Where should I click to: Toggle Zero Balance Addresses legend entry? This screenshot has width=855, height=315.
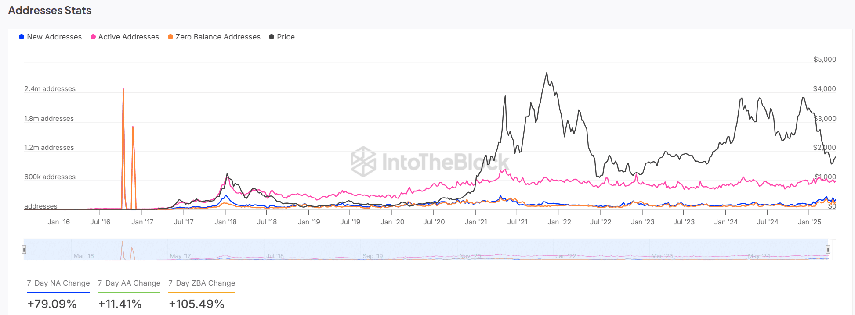click(214, 37)
